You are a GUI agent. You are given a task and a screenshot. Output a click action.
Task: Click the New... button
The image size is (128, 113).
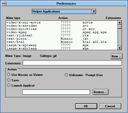tap(116, 56)
